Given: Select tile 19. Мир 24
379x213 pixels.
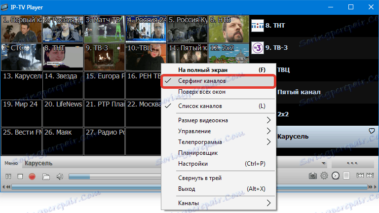Looking at the screenshot, I should 21,113.
